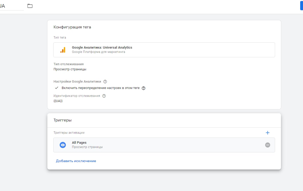Click Google Платформа для маркетинга subtitle

coord(99,52)
